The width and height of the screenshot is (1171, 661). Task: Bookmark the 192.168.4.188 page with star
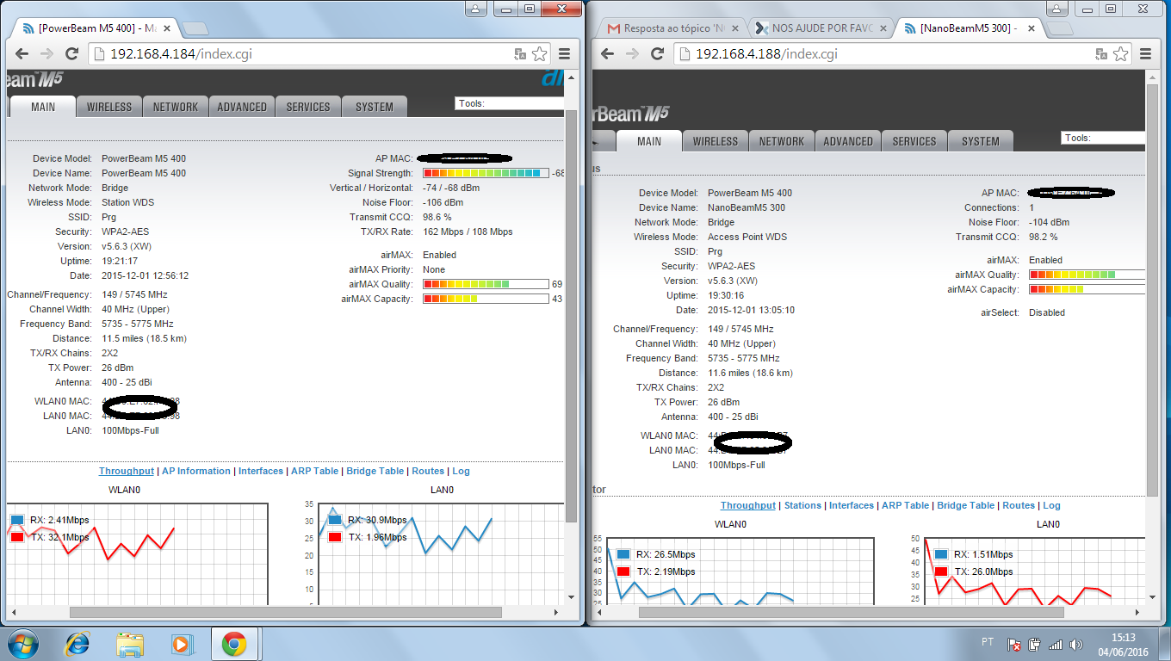(1121, 54)
